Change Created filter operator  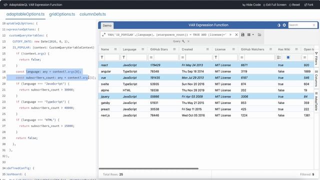(182, 57)
